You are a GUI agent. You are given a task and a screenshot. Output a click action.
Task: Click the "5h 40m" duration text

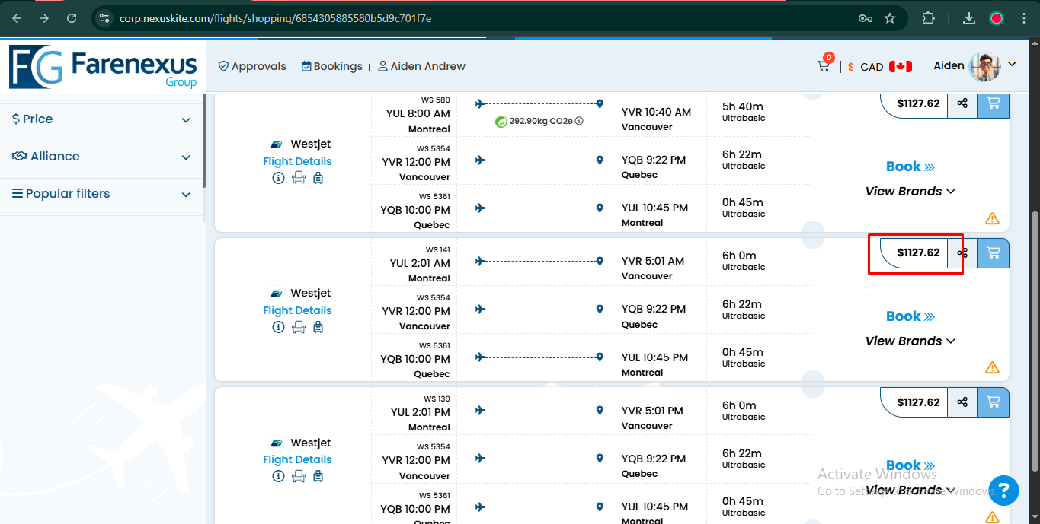(x=743, y=106)
